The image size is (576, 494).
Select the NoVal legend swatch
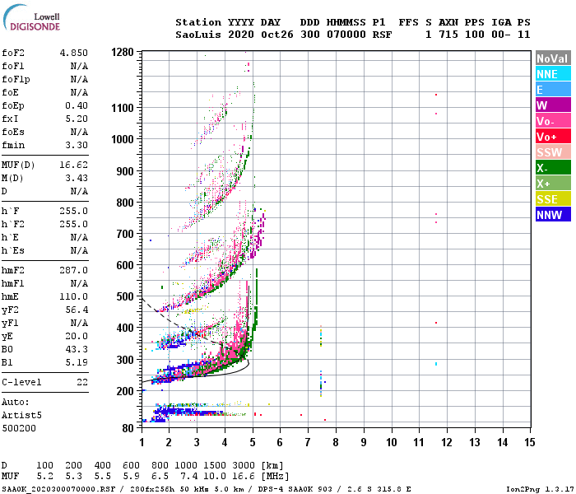click(x=553, y=58)
